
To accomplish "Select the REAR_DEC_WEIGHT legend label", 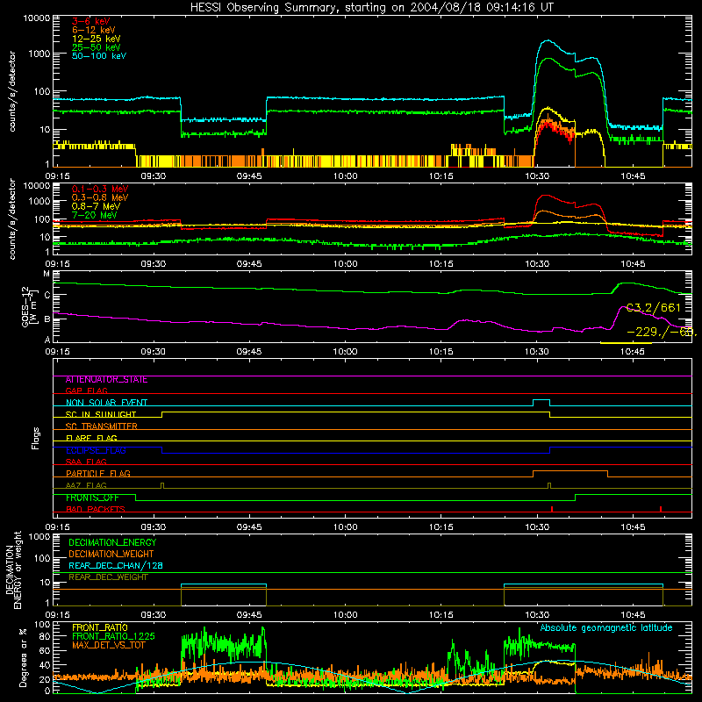I will [x=108, y=577].
